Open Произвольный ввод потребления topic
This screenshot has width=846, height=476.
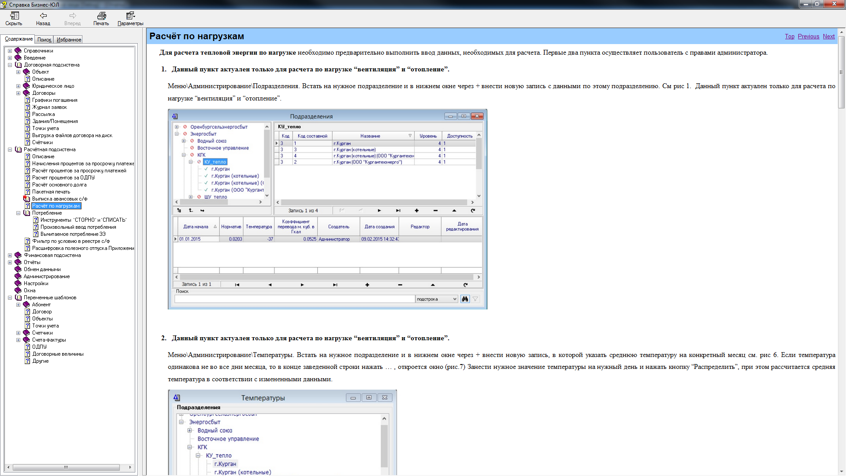click(x=78, y=227)
